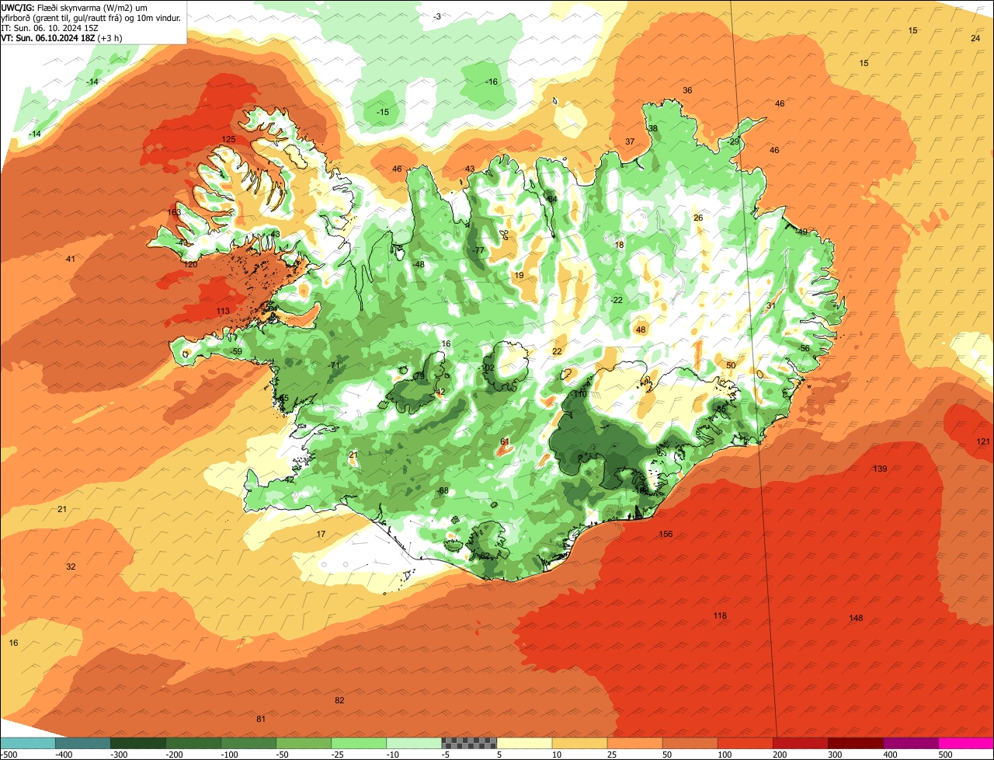Click the map value 139
The width and height of the screenshot is (994, 760).
(880, 469)
